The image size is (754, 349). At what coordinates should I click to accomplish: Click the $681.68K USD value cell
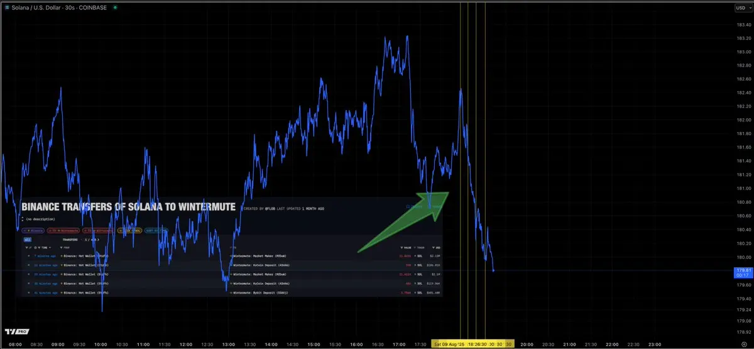coord(434,293)
